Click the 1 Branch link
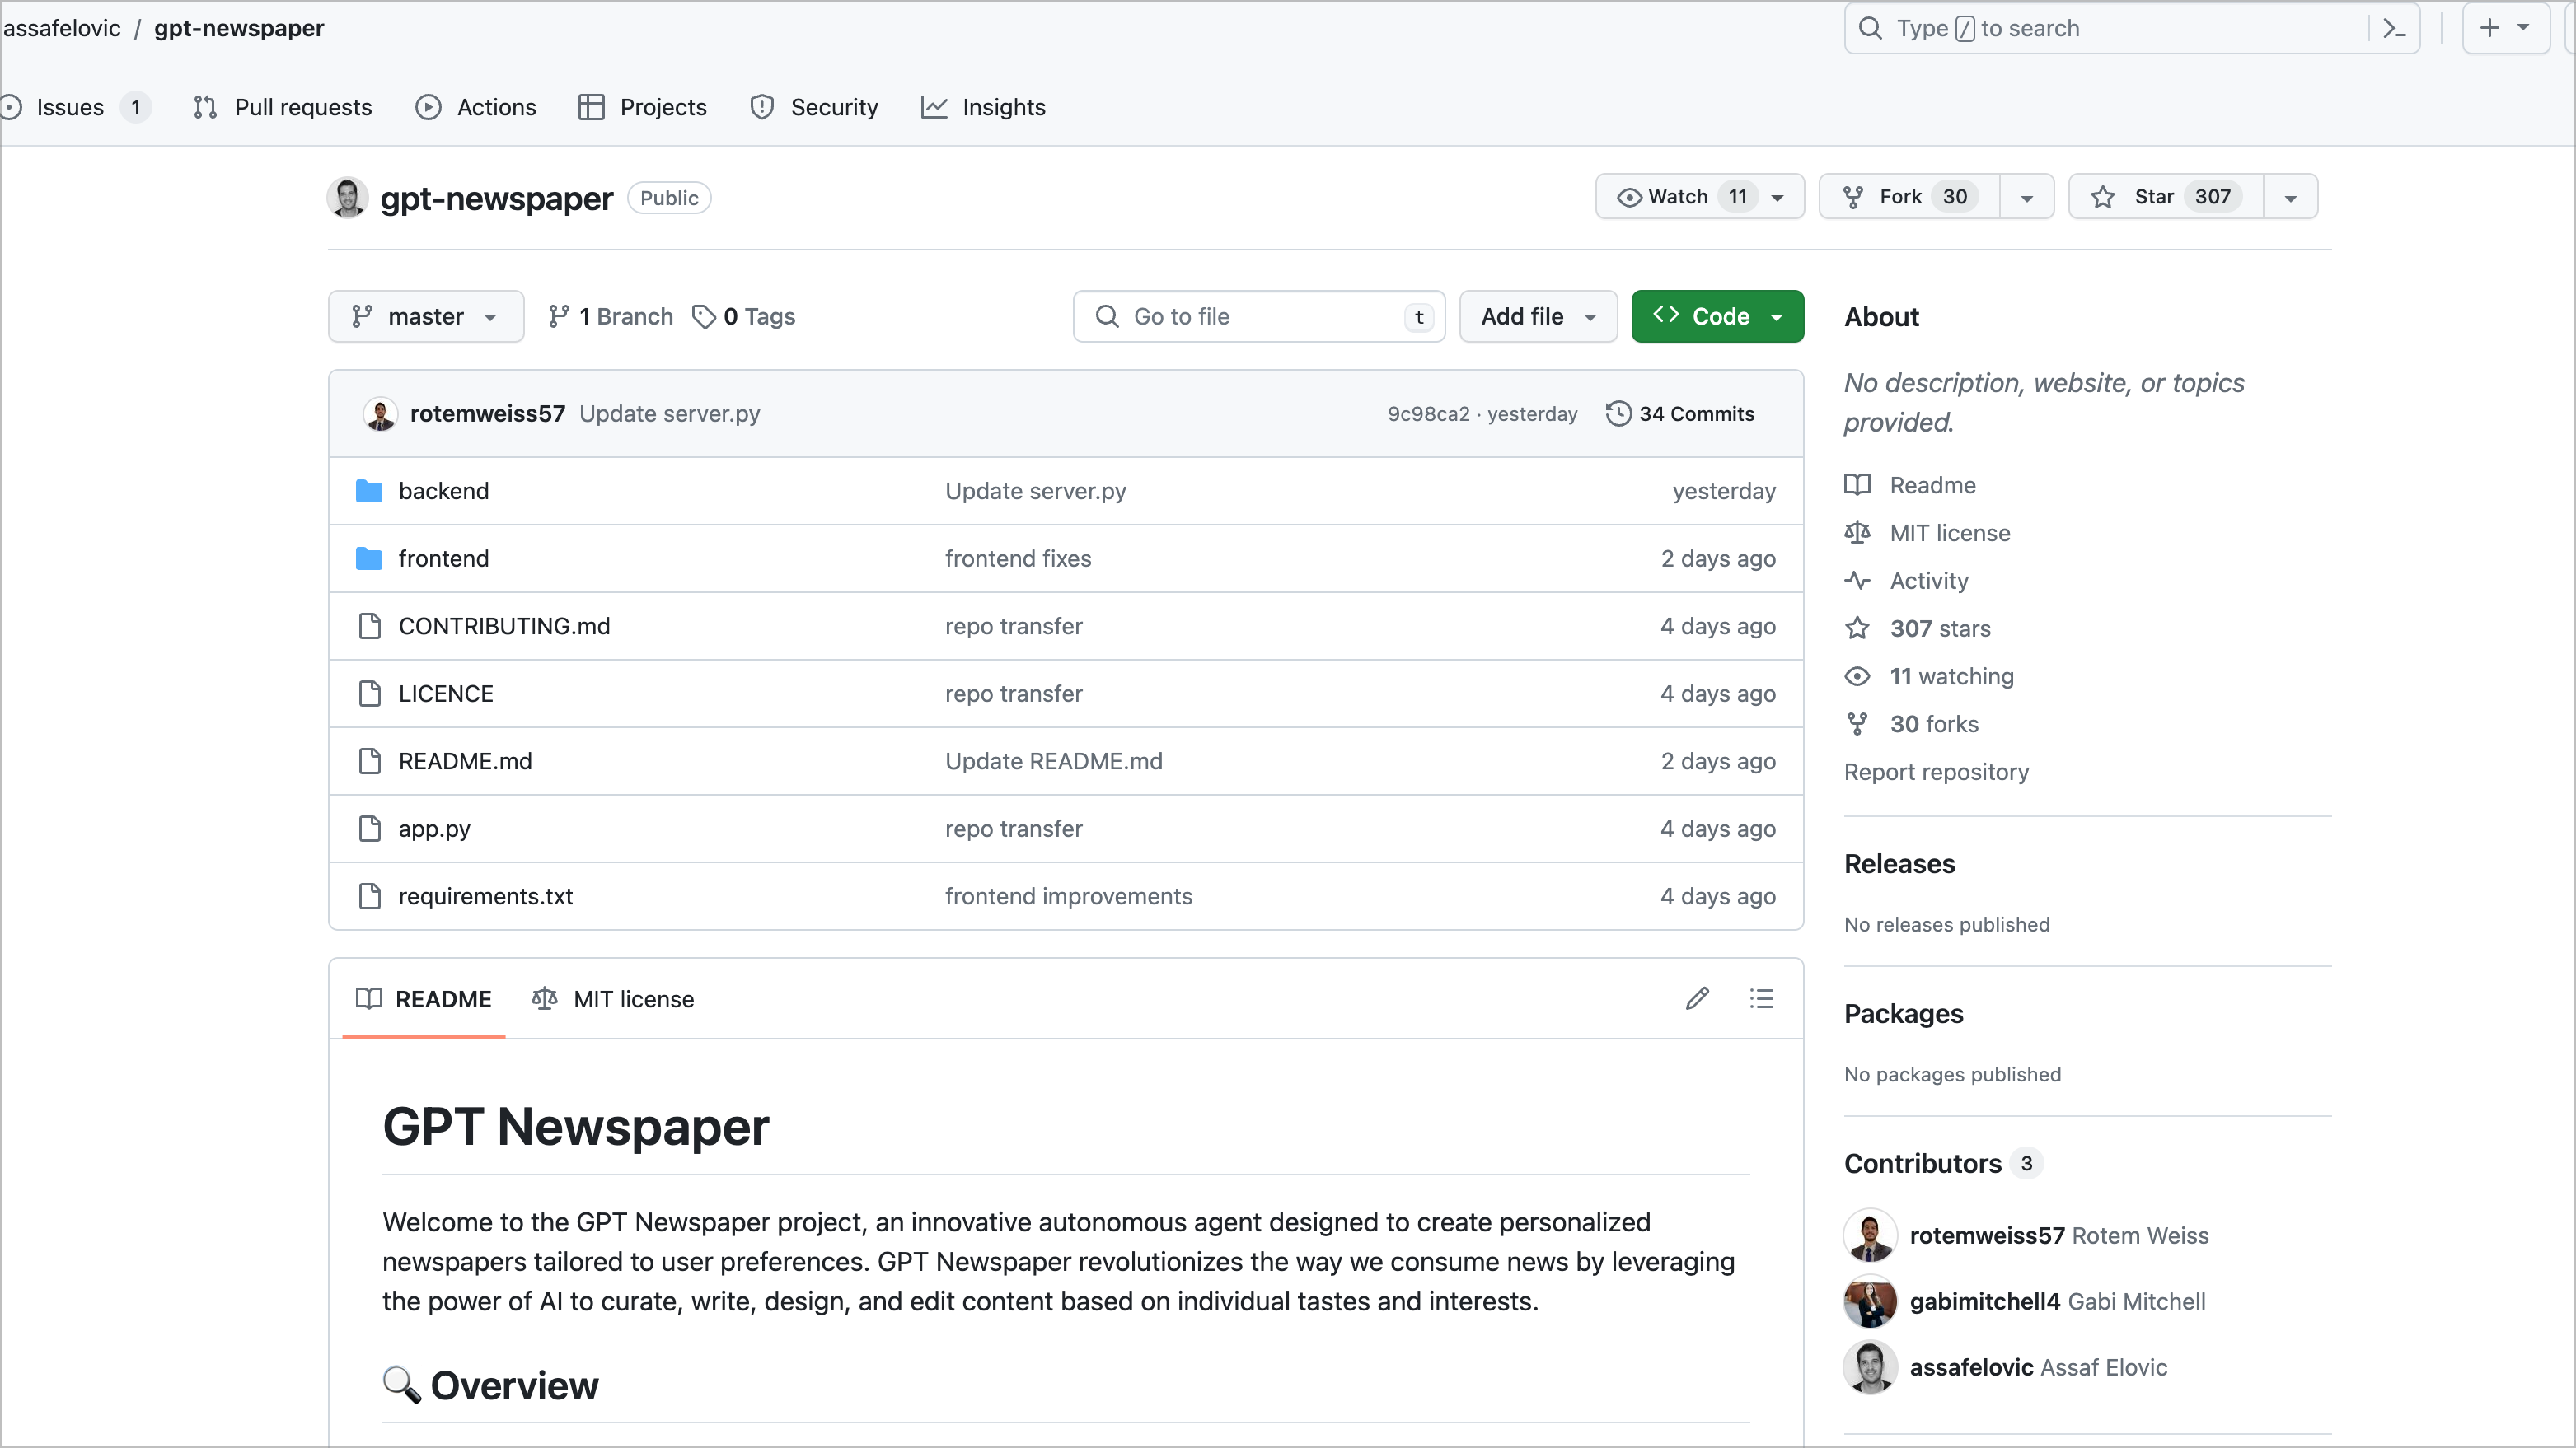 [611, 317]
